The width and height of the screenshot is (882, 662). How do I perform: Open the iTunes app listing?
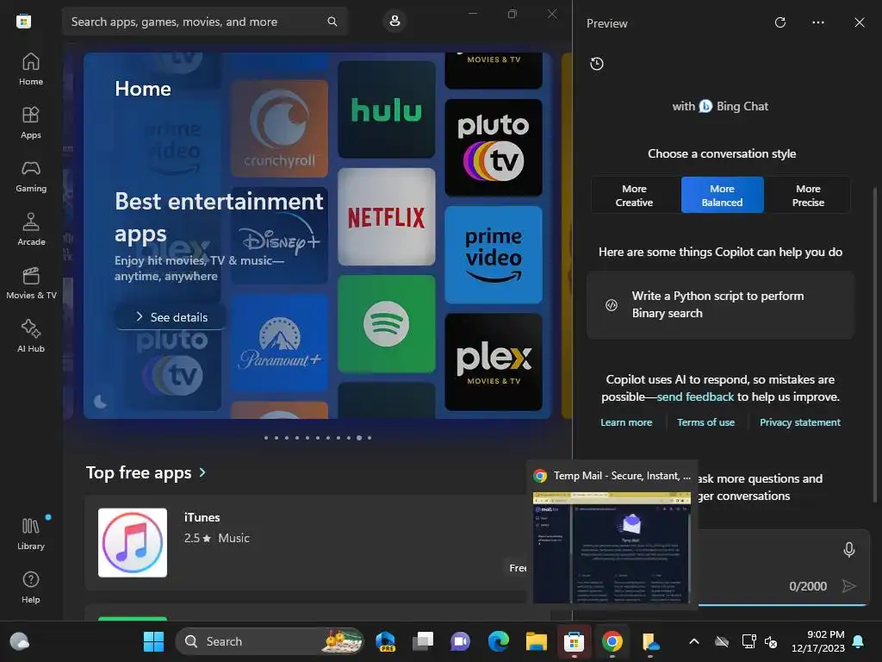pos(307,543)
